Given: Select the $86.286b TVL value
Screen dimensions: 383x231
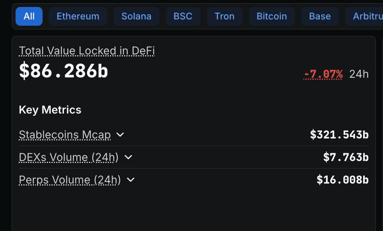Looking at the screenshot, I should pos(63,72).
